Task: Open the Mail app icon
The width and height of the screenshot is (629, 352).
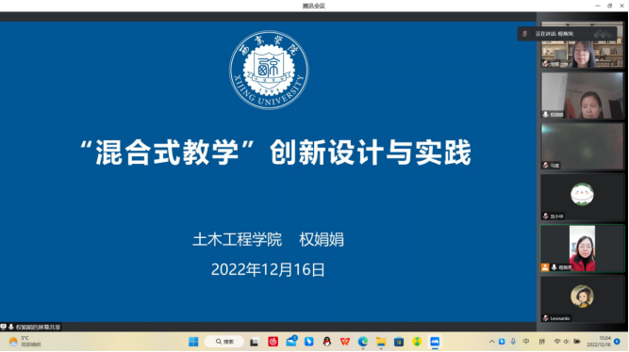Action: [x=291, y=342]
